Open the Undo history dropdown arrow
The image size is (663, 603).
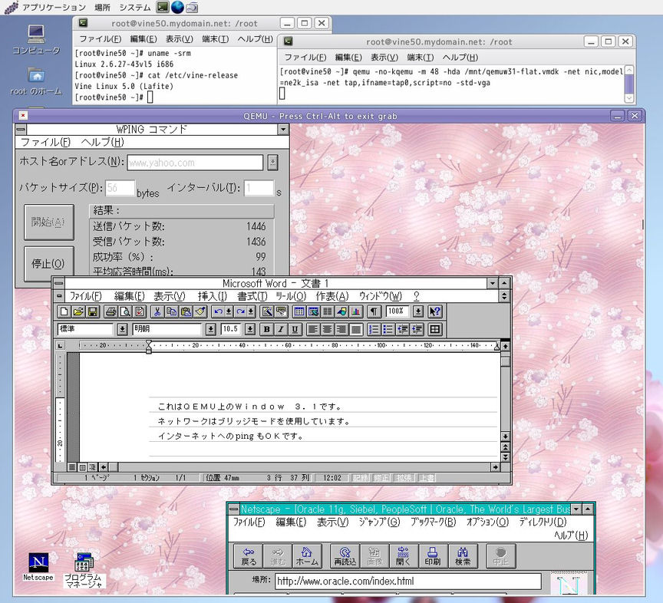click(x=229, y=311)
